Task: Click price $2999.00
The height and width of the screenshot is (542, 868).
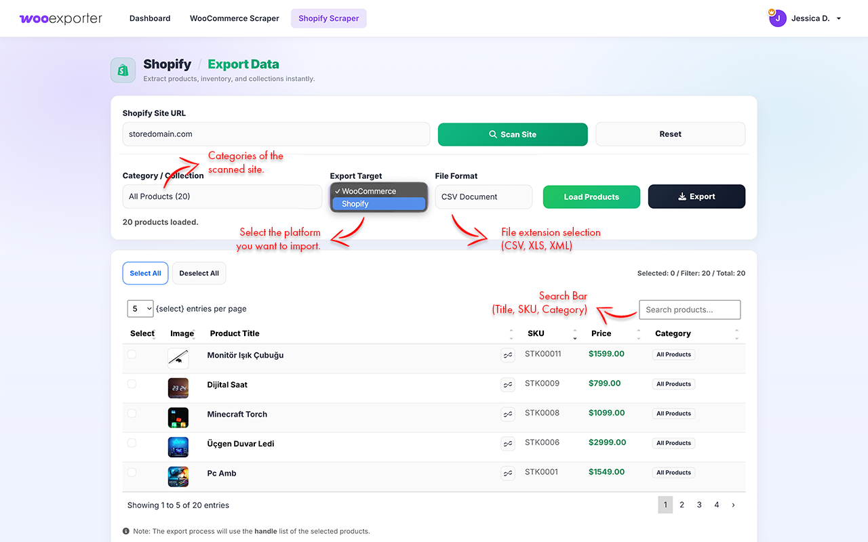Action: pos(607,442)
